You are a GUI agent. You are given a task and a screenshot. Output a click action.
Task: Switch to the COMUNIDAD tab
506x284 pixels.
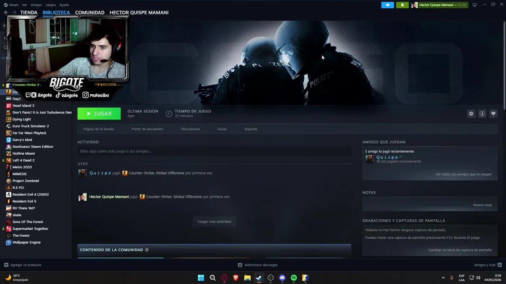90,13
